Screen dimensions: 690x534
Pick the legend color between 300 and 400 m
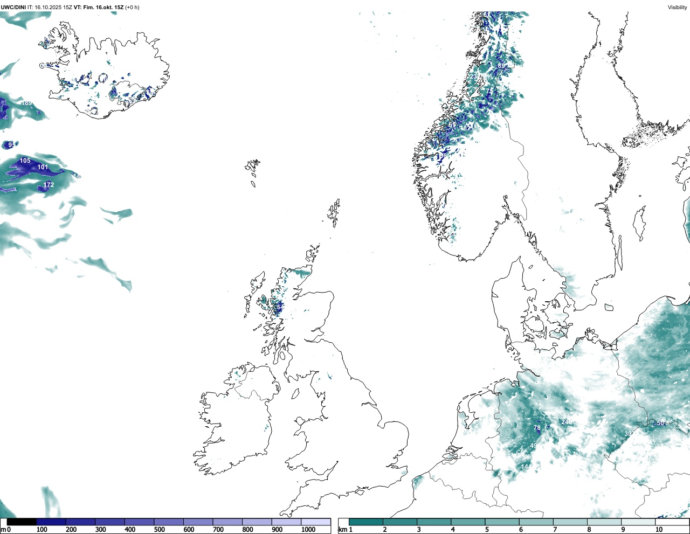click(x=110, y=522)
